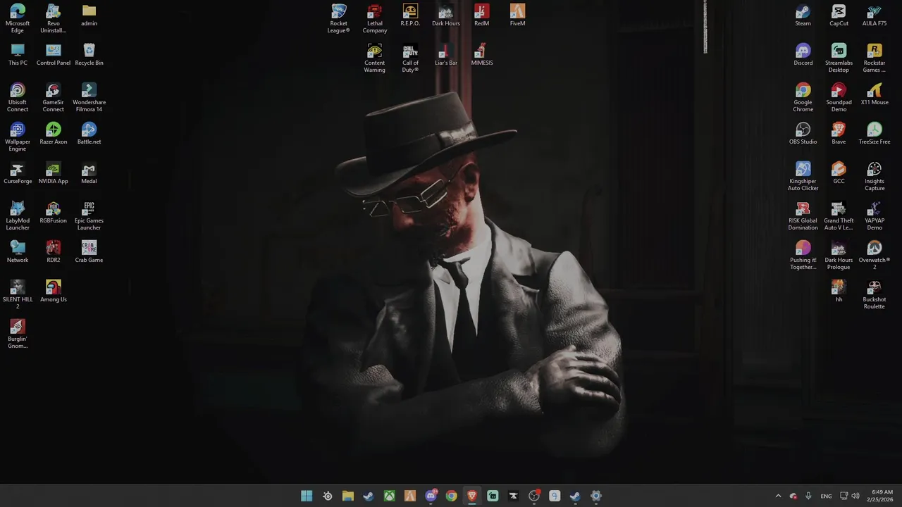The height and width of the screenshot is (507, 902).
Task: Select the Razer Axon shortcut
Action: coord(54,133)
